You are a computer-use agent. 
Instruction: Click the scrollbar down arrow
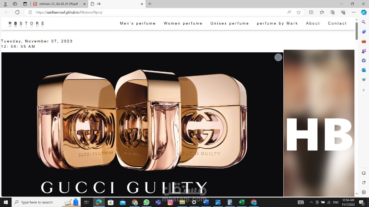click(356, 194)
